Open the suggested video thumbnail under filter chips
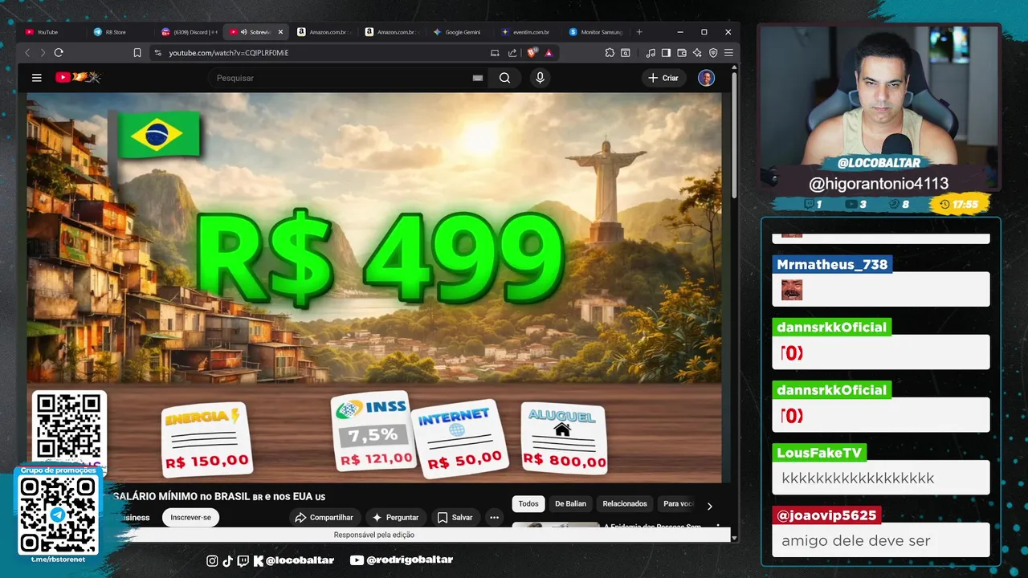Image resolution: width=1028 pixels, height=578 pixels. tap(556, 525)
